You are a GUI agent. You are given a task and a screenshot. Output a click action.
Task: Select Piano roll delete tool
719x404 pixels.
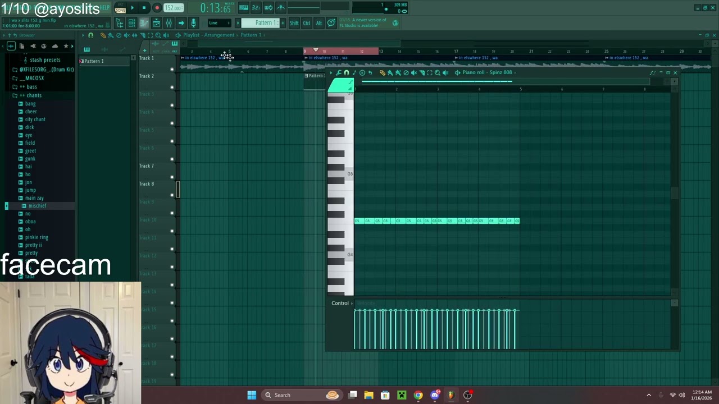(x=406, y=73)
